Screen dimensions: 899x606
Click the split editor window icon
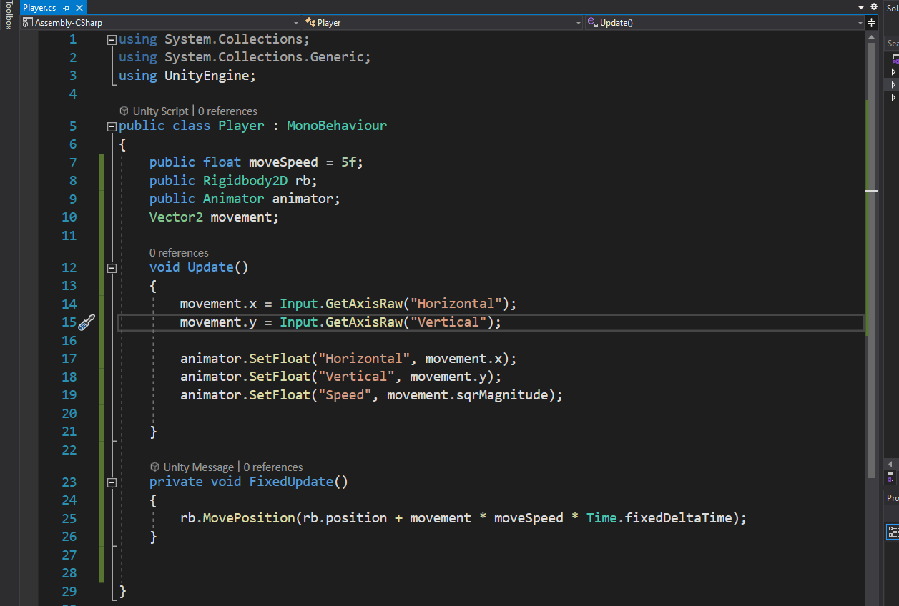[871, 23]
